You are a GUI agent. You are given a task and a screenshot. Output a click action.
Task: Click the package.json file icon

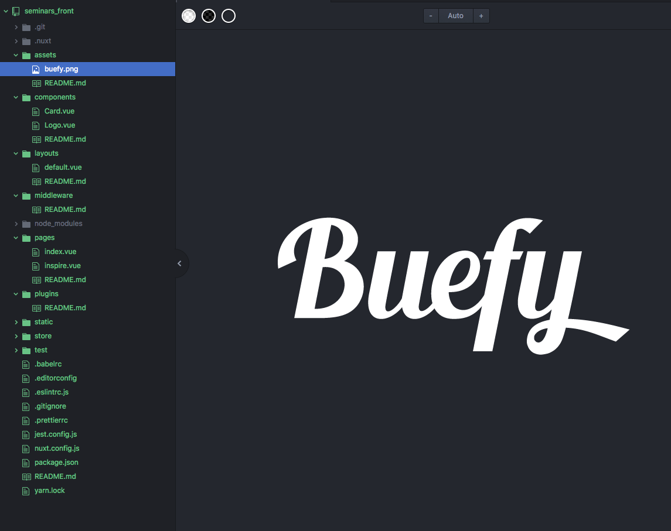(26, 463)
